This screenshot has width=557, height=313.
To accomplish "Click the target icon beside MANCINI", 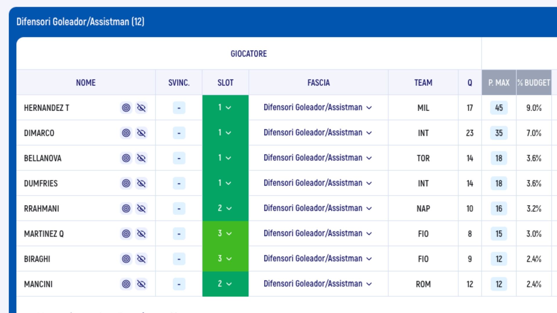I will tap(126, 284).
